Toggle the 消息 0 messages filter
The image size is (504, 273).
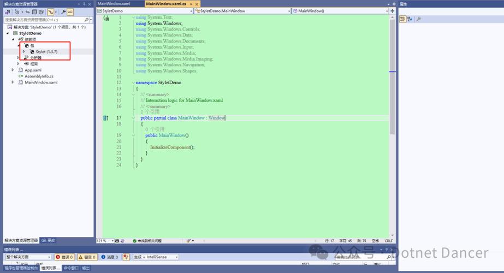coord(109,257)
